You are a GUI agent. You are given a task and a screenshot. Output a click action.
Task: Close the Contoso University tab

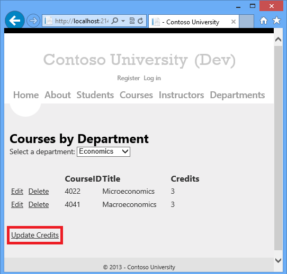point(234,22)
